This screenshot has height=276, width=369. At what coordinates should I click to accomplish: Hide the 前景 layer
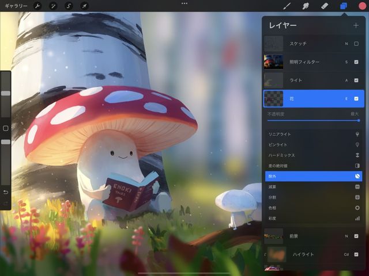tap(356, 236)
